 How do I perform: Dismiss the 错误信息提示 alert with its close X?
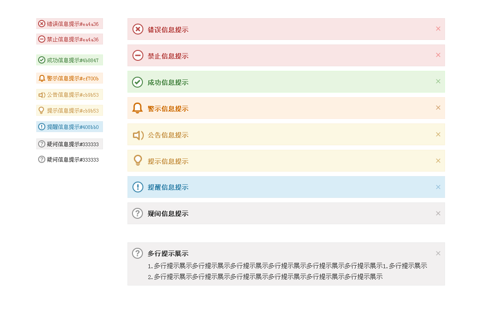pos(438,29)
